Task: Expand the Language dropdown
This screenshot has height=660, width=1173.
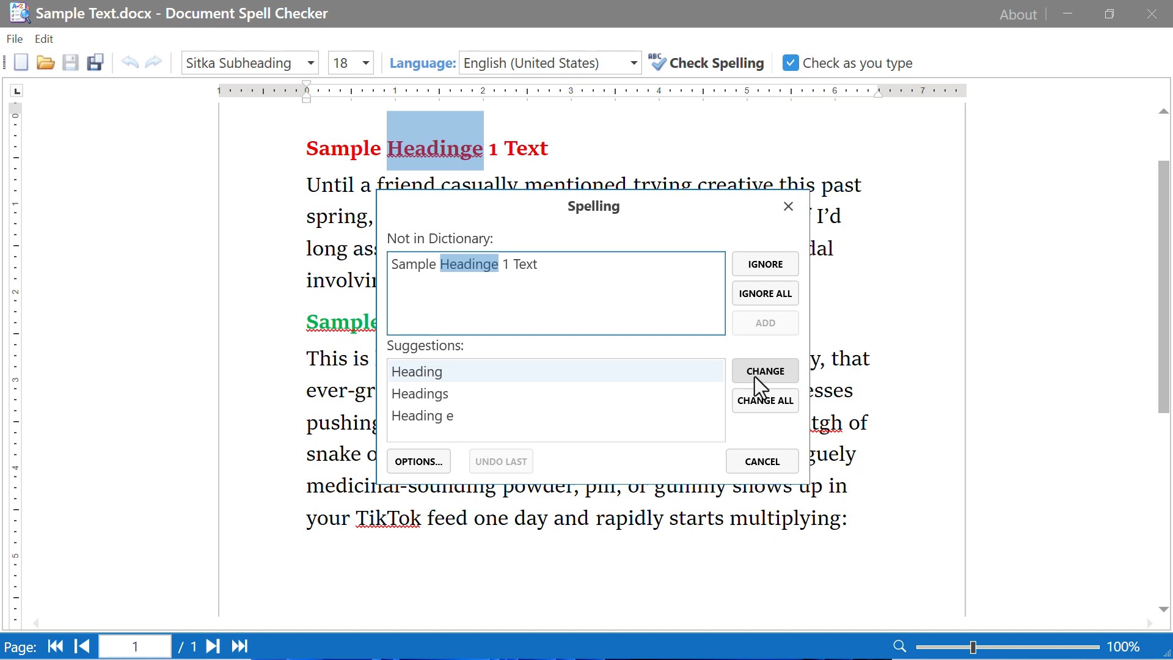Action: point(634,63)
